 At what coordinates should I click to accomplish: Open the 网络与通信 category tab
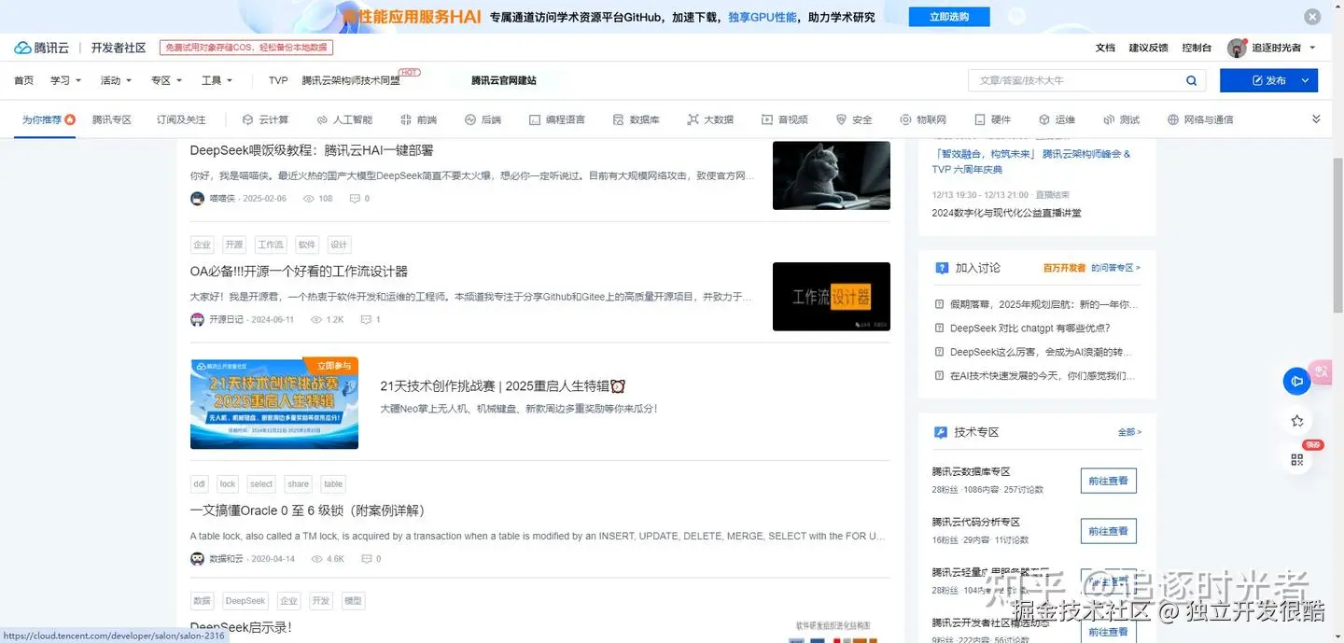pyautogui.click(x=1200, y=119)
